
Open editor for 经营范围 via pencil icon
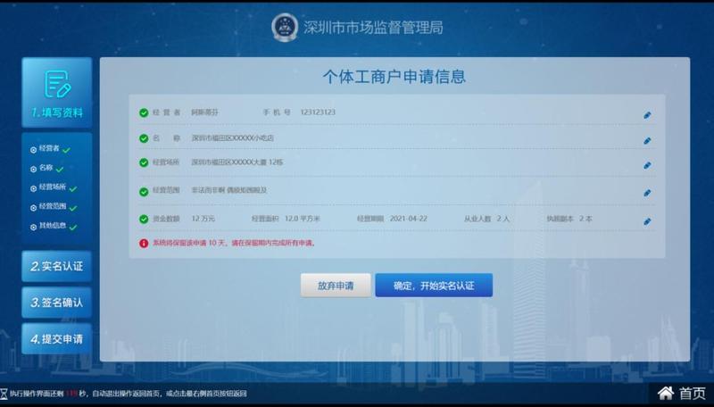click(x=647, y=192)
